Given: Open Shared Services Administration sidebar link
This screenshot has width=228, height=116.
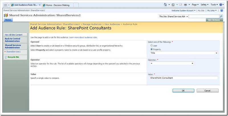Looking at the screenshot, I should [13, 46].
